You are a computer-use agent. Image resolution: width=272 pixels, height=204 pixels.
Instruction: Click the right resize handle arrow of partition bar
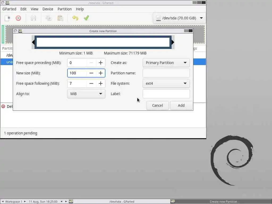(173, 42)
